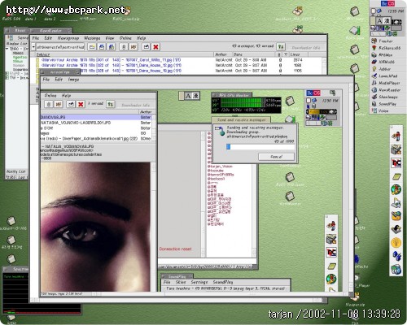
Task: Click red NC icon in right LaunchPad strip
Action: [396, 163]
